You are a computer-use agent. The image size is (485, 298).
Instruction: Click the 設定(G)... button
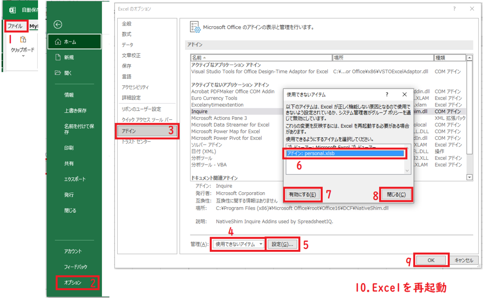(x=282, y=244)
